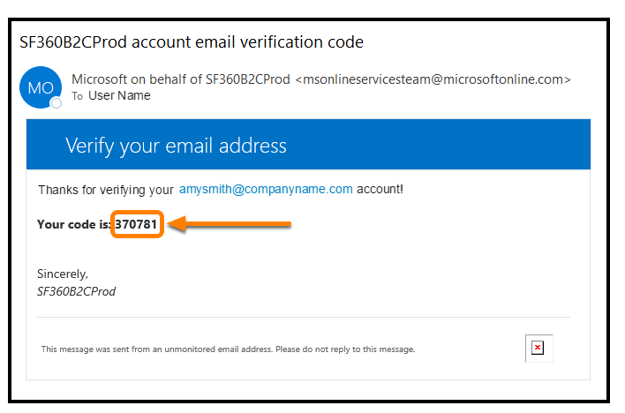Click the MO sender avatar circle
The height and width of the screenshot is (413, 625).
41,88
